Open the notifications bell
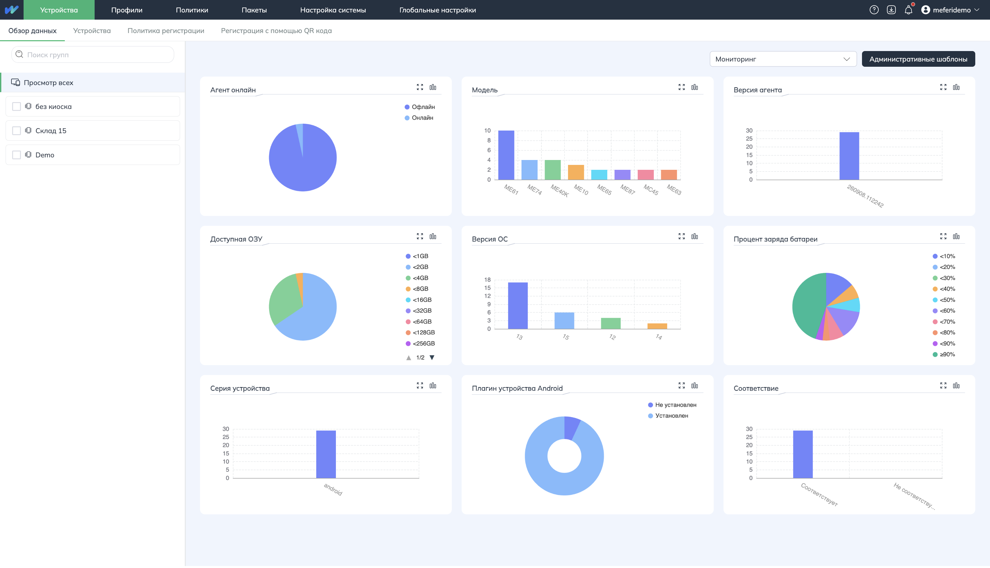 click(x=908, y=10)
